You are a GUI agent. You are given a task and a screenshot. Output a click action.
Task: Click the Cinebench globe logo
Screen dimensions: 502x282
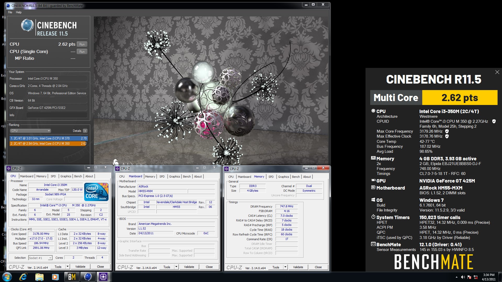[x=27, y=26]
